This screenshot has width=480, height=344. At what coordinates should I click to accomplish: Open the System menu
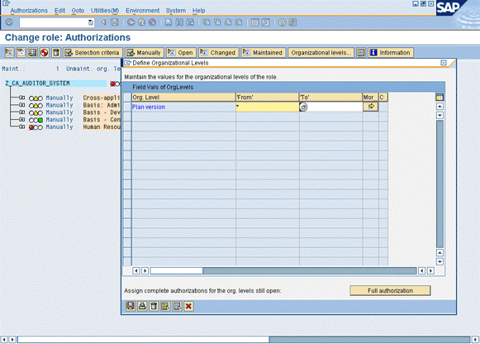[x=176, y=11]
